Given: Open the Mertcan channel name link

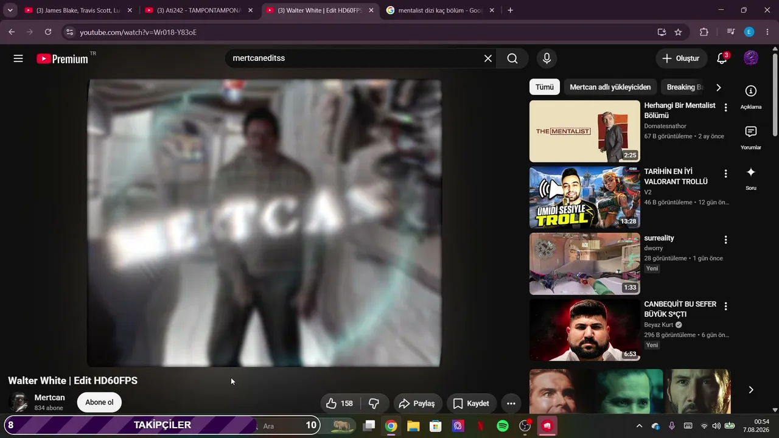Looking at the screenshot, I should click(x=49, y=398).
